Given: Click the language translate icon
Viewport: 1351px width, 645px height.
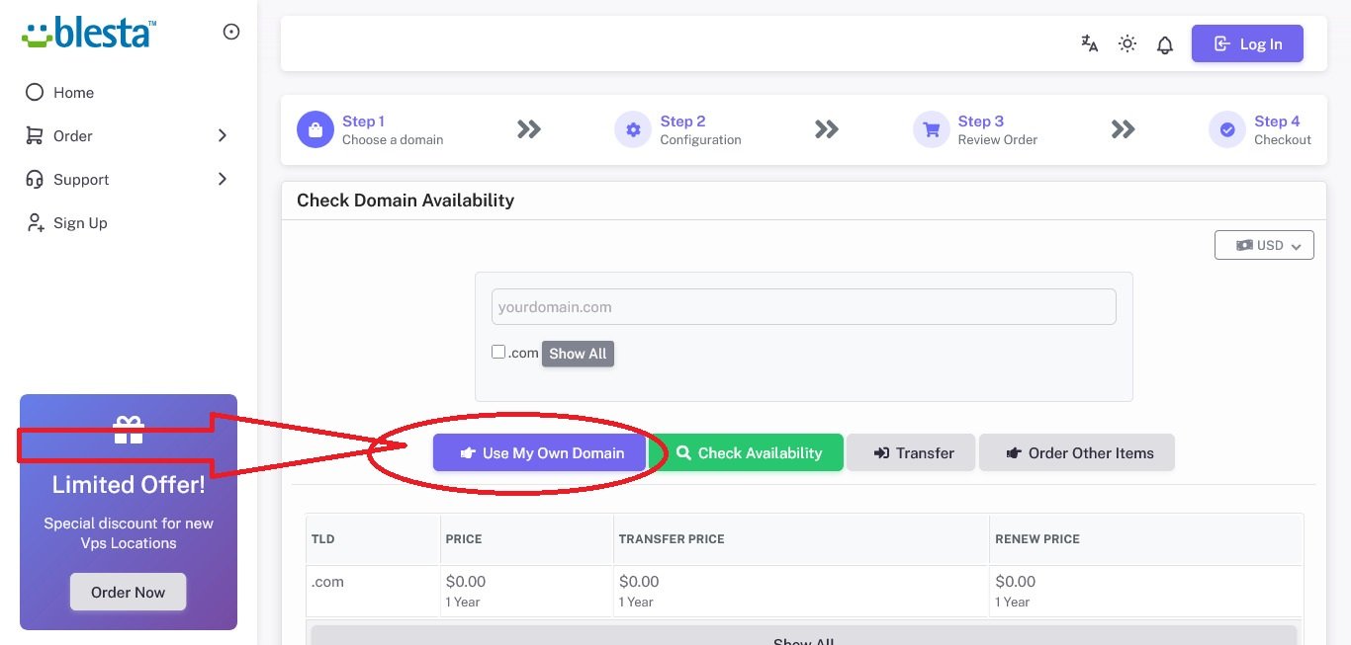Looking at the screenshot, I should click(x=1089, y=43).
